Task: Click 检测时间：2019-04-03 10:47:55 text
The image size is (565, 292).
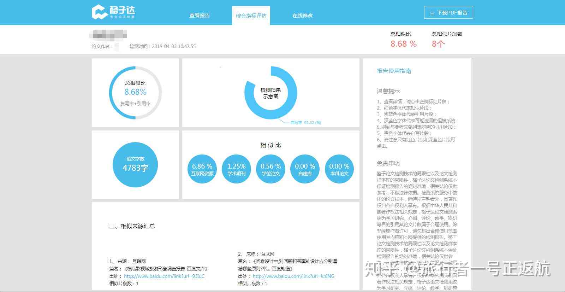Action: 162,46
